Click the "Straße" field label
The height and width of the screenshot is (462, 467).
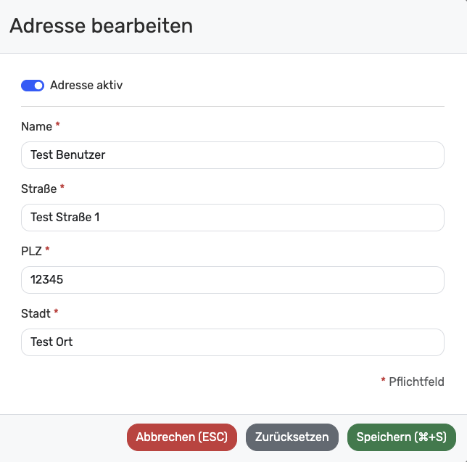(38, 189)
